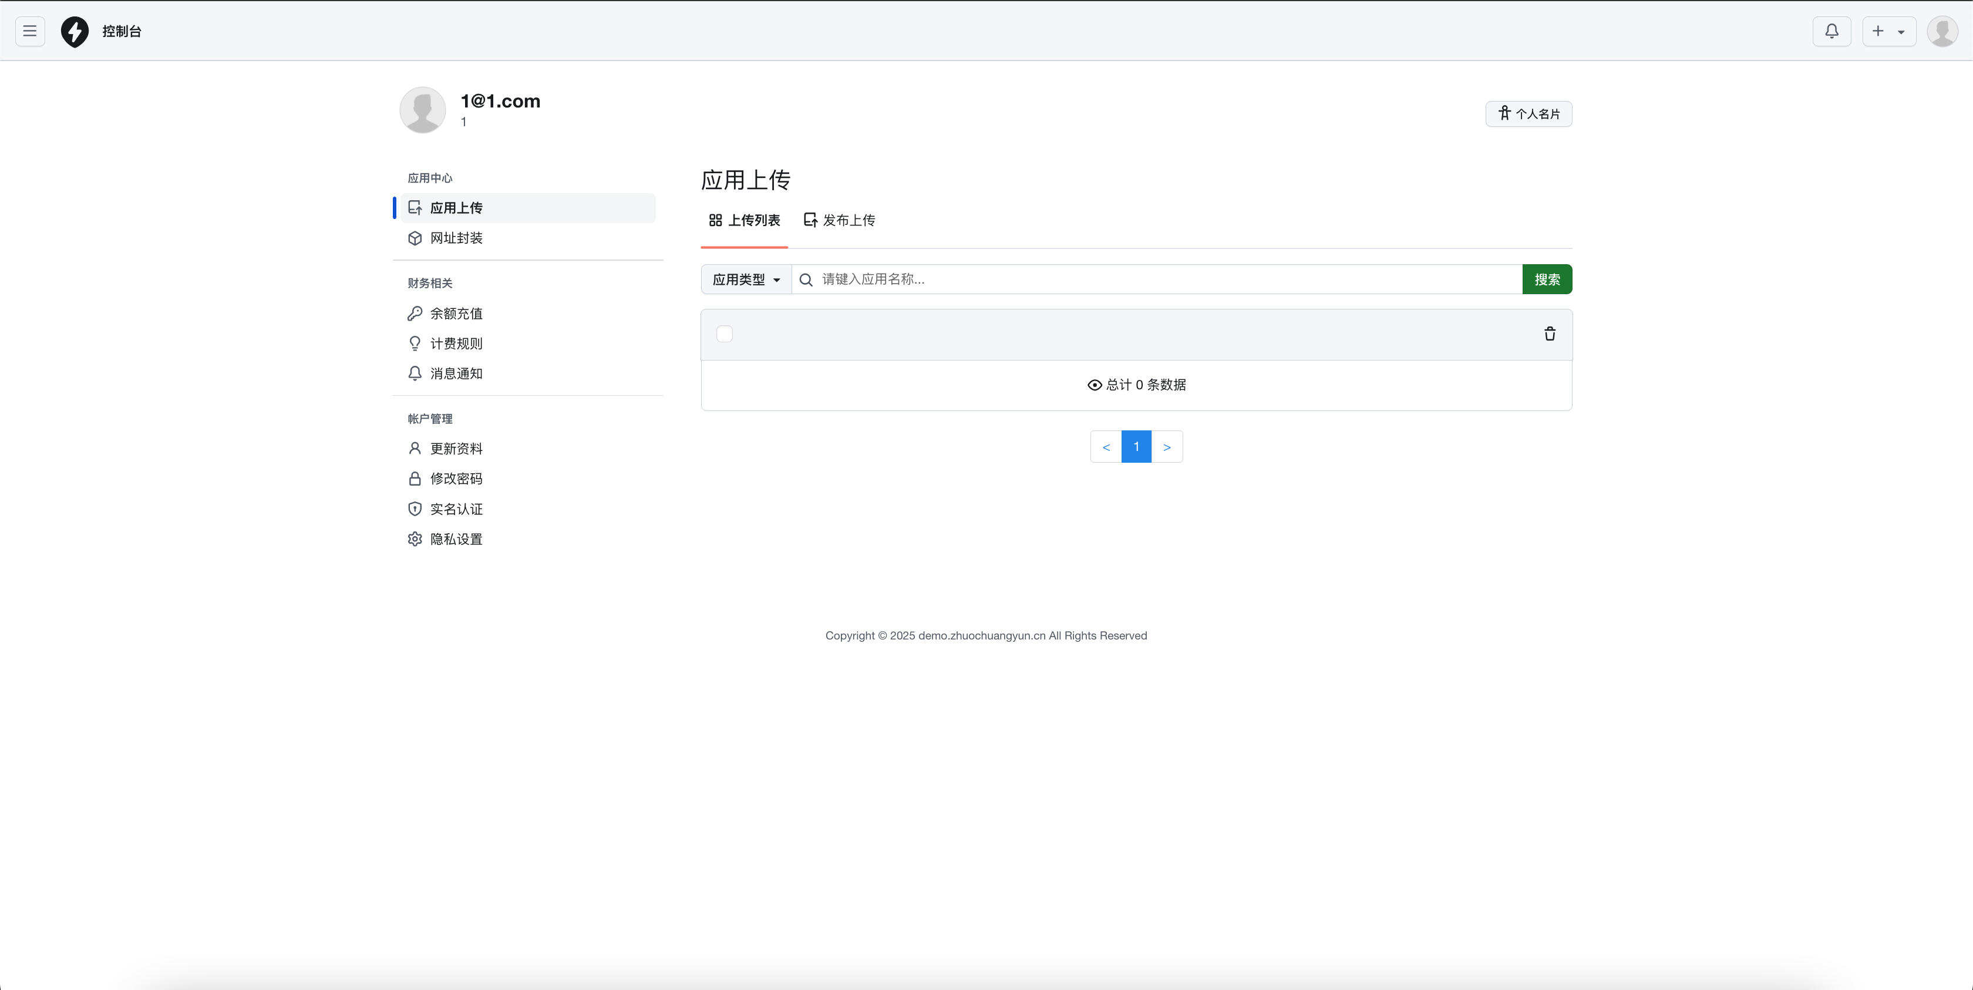The width and height of the screenshot is (1973, 990).
Task: Click the lightning bolt logo
Action: tap(75, 31)
